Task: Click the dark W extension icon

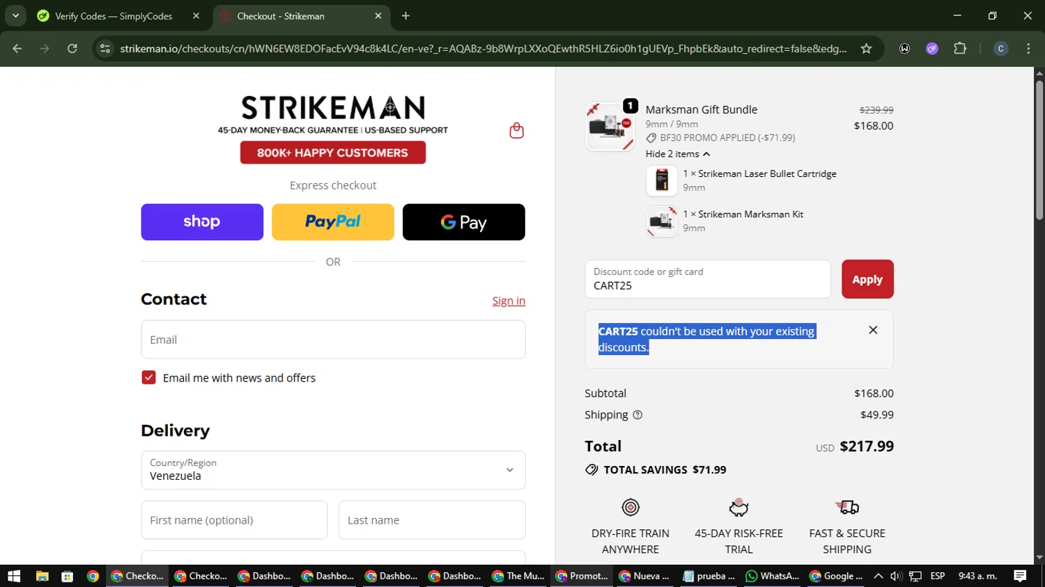Action: click(x=904, y=49)
